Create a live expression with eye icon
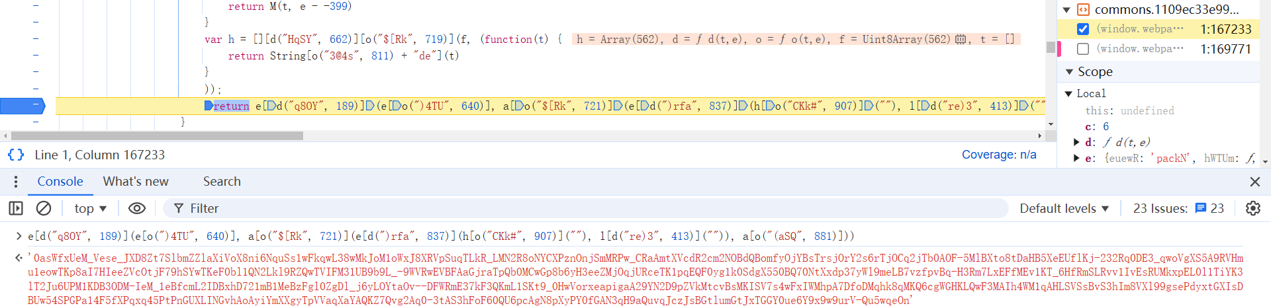 (137, 208)
